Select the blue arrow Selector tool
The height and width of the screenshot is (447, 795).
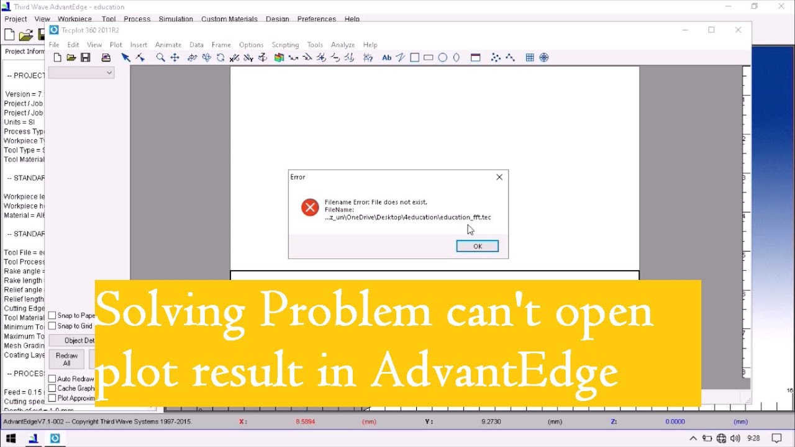[126, 58]
